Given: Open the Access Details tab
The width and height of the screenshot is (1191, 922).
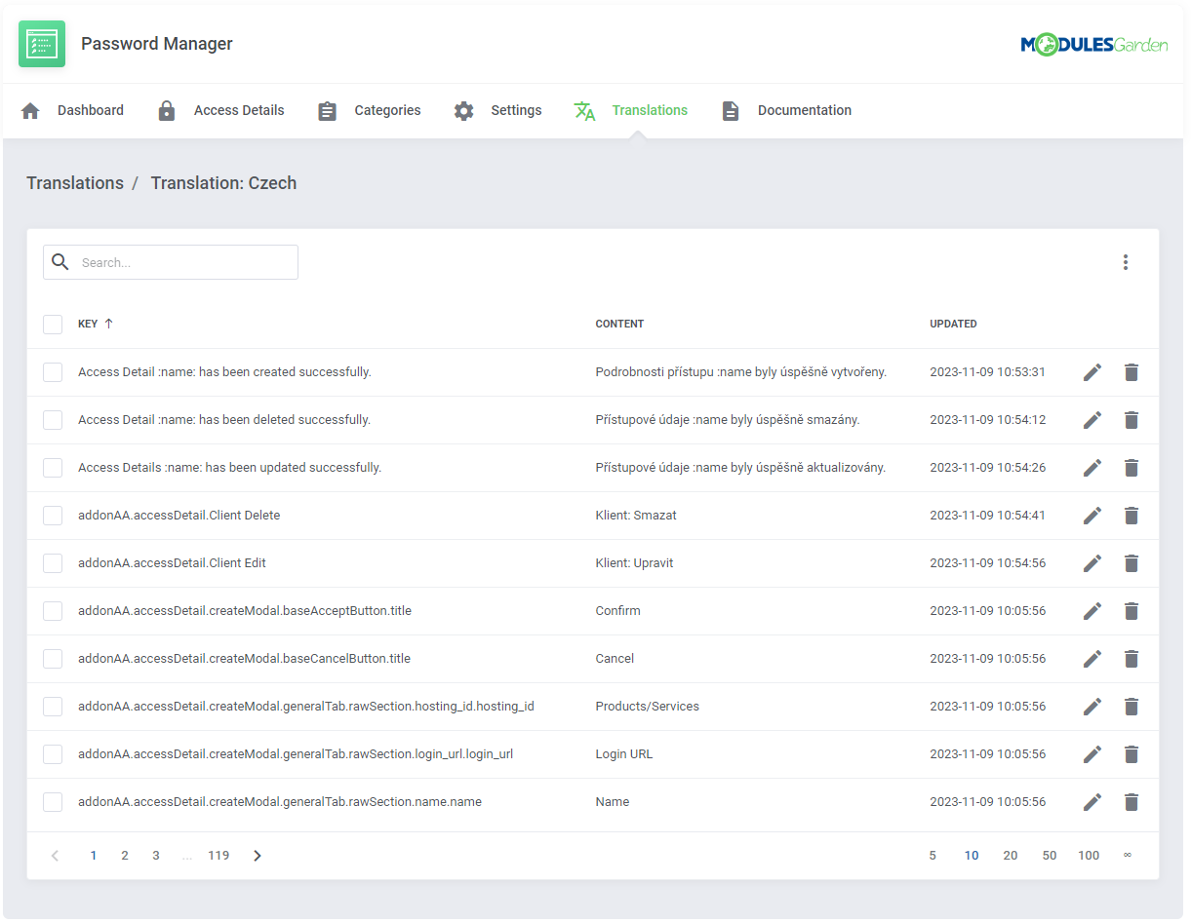Looking at the screenshot, I should tap(220, 111).
